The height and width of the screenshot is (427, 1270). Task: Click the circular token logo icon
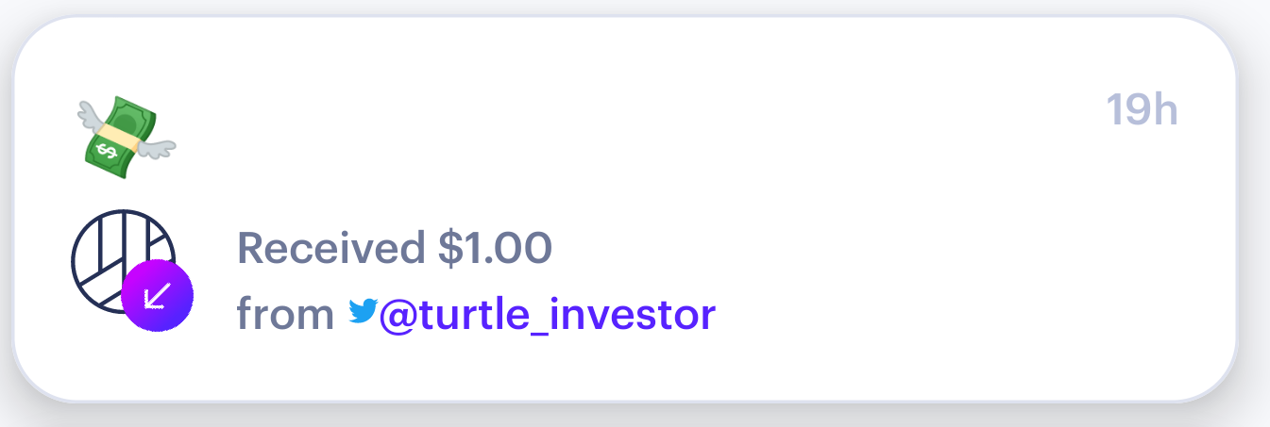[x=123, y=261]
